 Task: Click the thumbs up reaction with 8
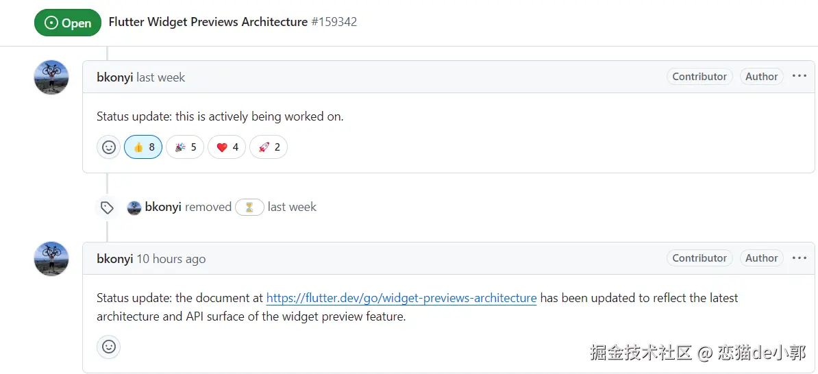click(x=143, y=147)
